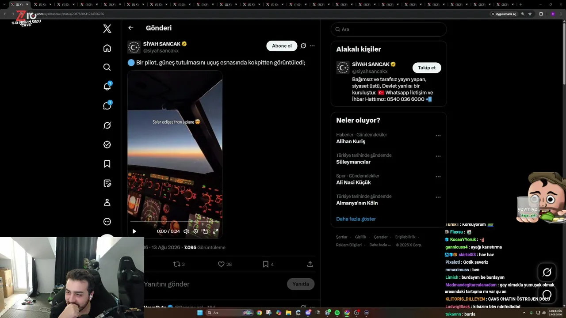The width and height of the screenshot is (566, 318).
Task: Open options for Almanya'nın Köln trend
Action: 438,197
